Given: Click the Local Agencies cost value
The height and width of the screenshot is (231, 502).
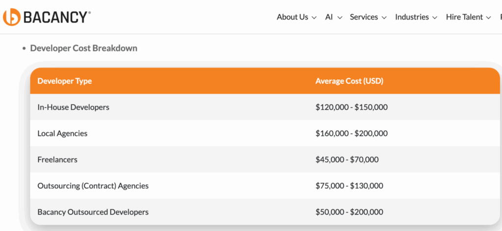Looking at the screenshot, I should click(351, 133).
